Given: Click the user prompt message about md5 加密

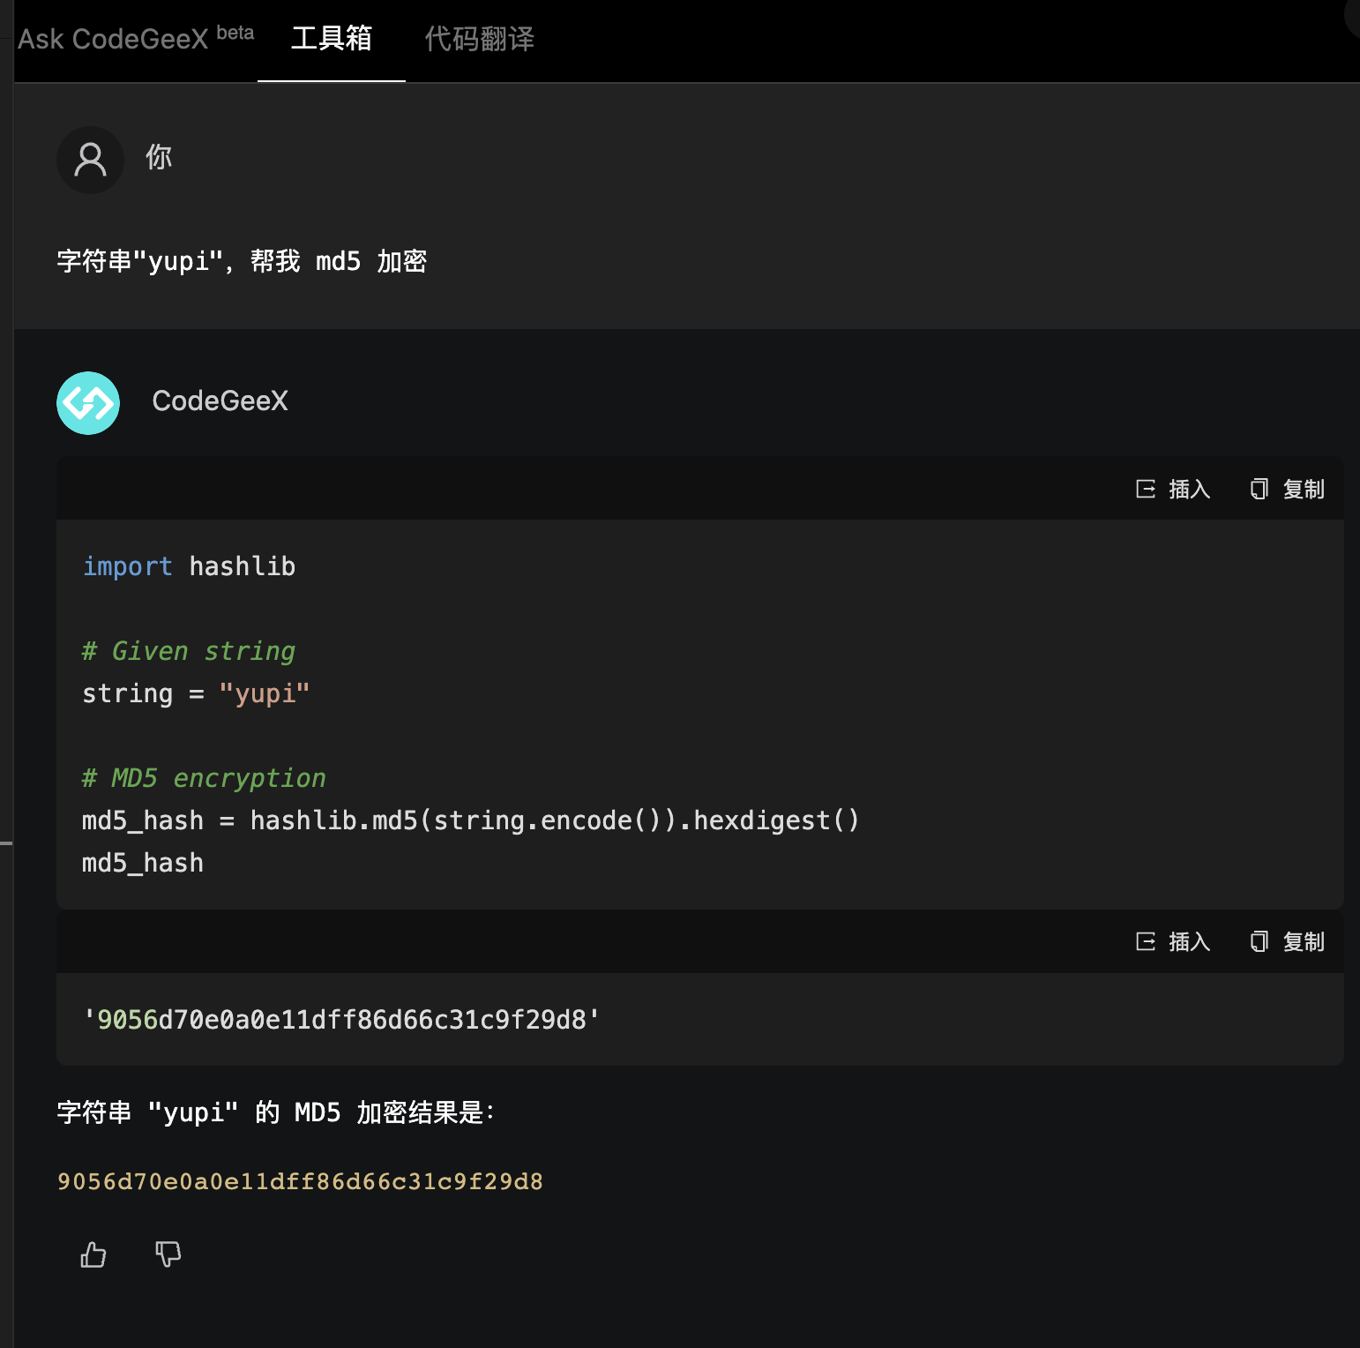Looking at the screenshot, I should pos(242,261).
